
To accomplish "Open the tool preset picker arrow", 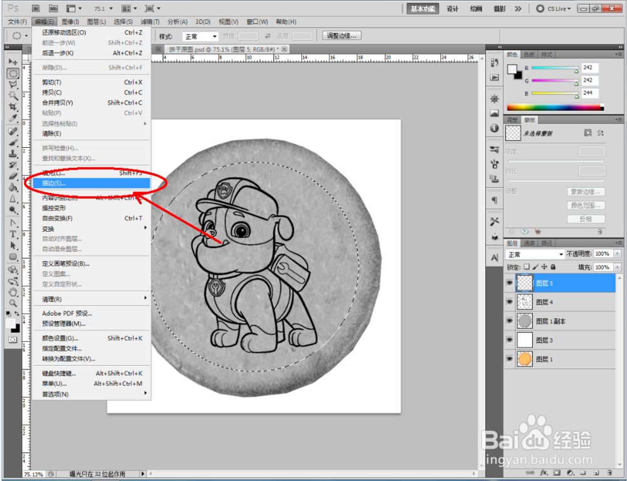I will click(x=26, y=36).
